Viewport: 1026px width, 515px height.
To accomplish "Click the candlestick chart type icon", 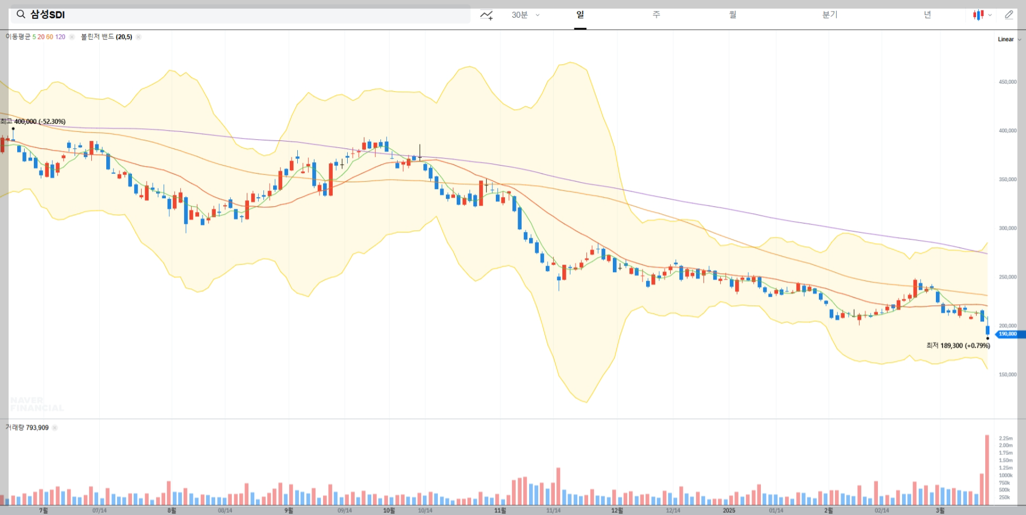I will (x=978, y=15).
